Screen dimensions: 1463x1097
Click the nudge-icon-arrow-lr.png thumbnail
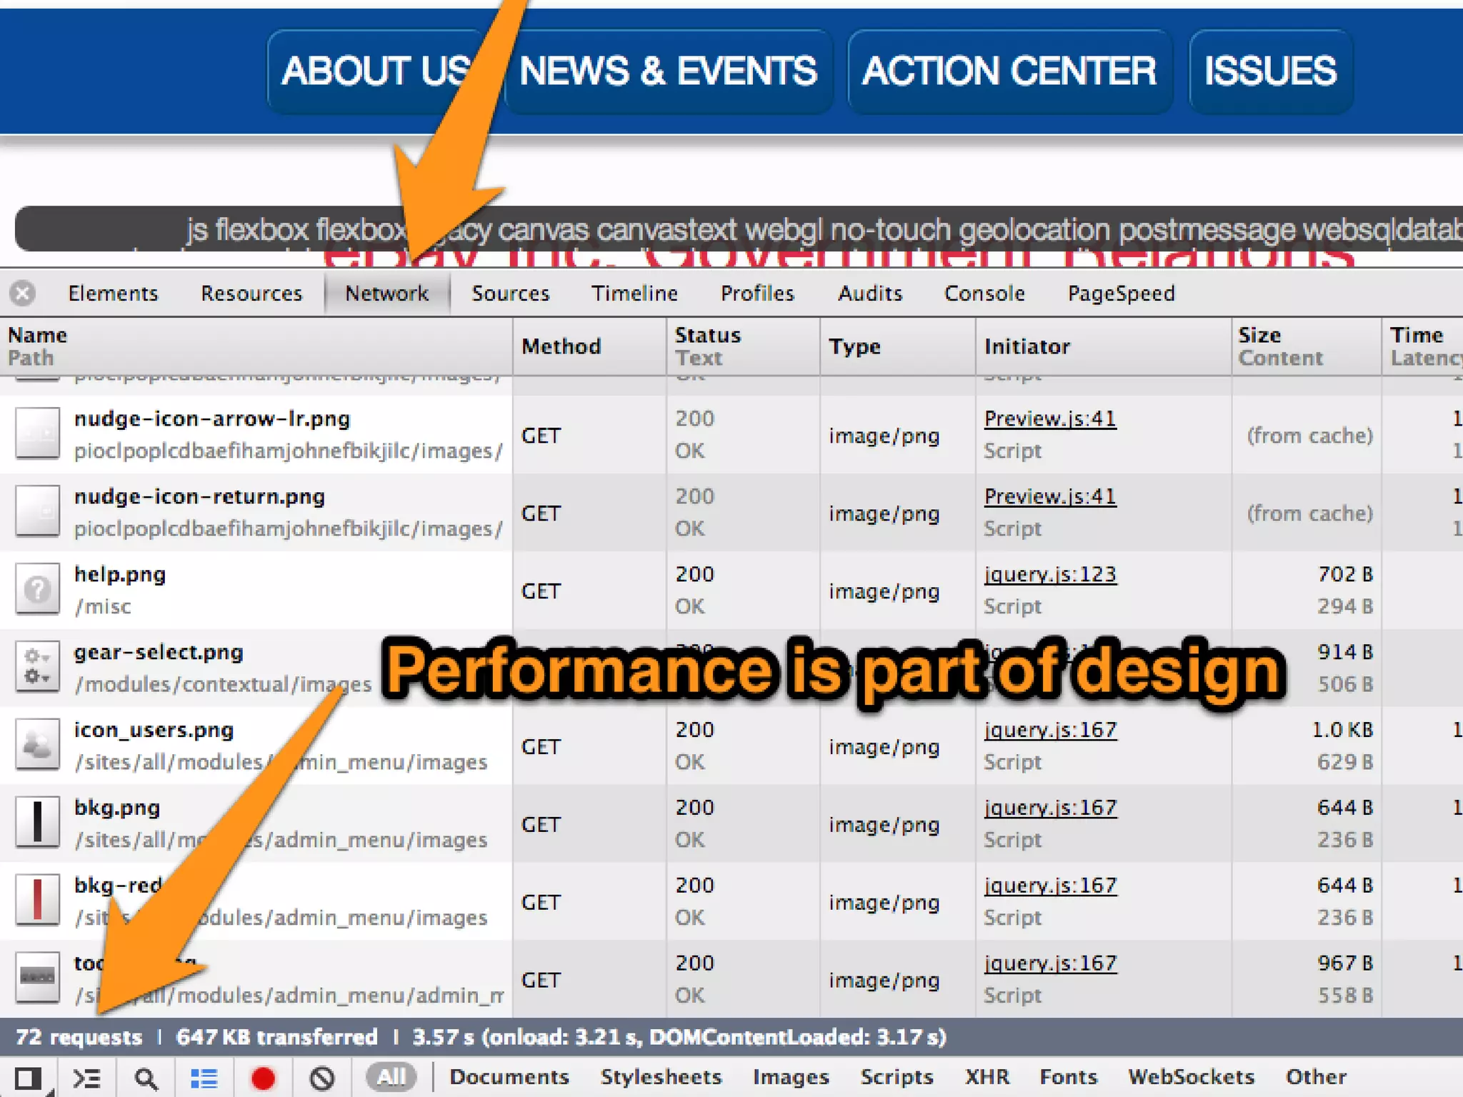(37, 434)
